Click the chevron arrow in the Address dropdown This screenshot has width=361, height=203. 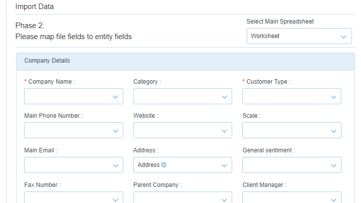pyautogui.click(x=224, y=166)
